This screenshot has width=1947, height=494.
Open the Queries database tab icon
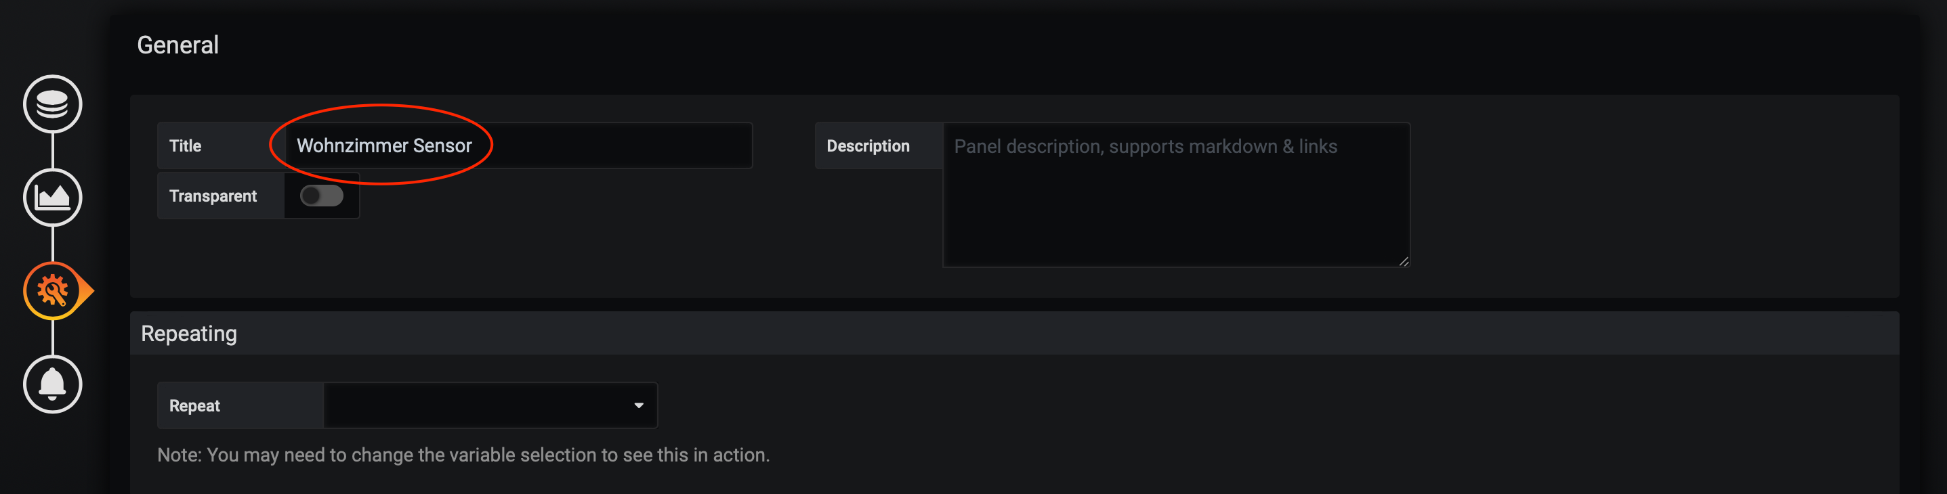(x=52, y=104)
